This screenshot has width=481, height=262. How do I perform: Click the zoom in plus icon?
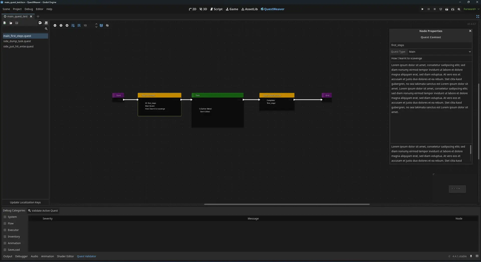67,25
